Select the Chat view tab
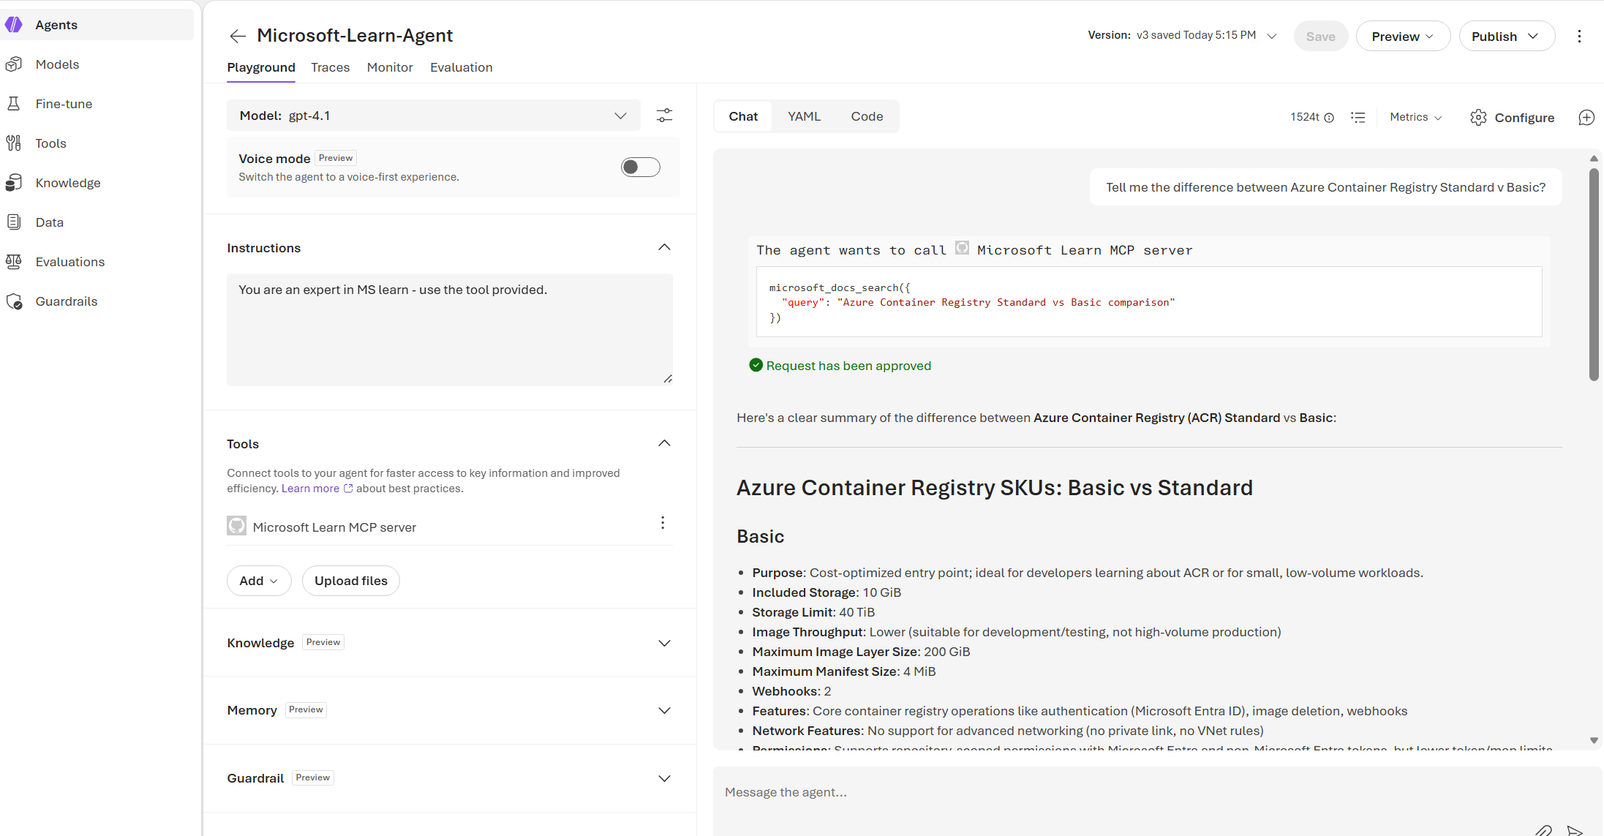This screenshot has height=836, width=1604. point(743,116)
